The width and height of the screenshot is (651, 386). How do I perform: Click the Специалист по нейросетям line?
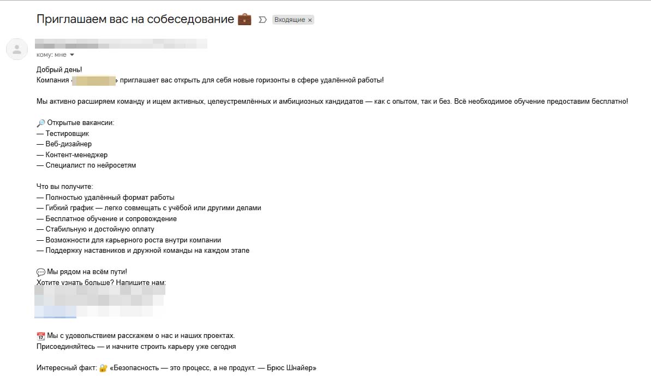click(x=86, y=165)
